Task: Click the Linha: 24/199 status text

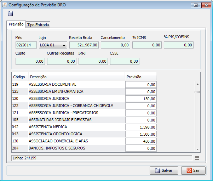Action: 24,158
